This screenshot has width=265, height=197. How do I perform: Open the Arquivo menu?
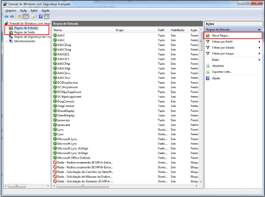click(11, 10)
